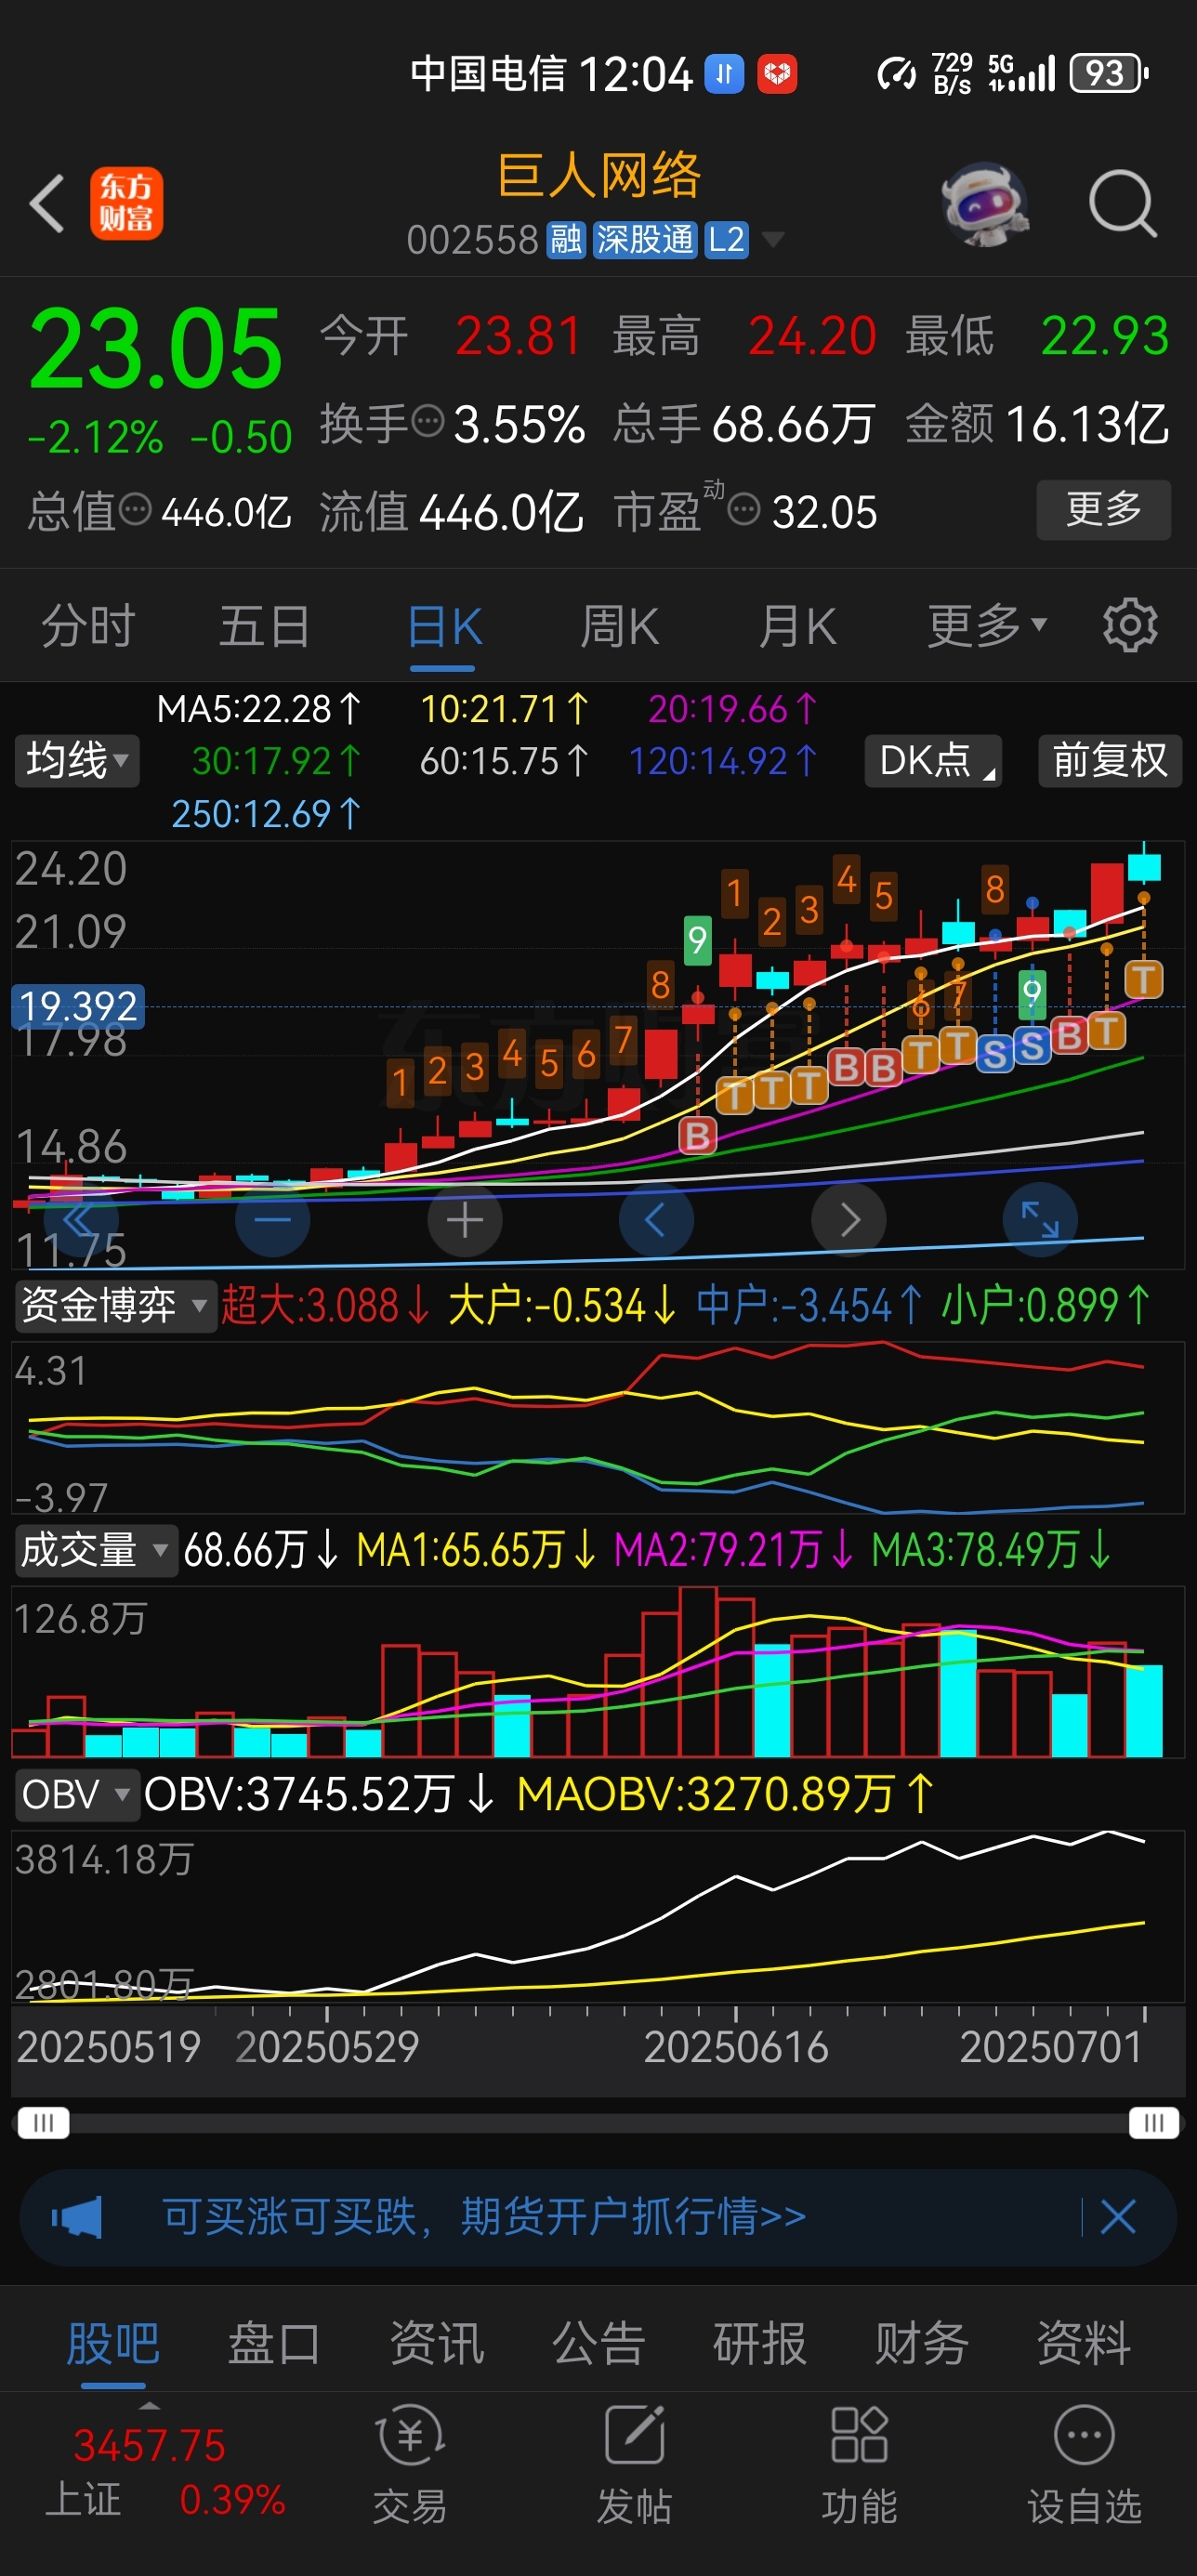Image resolution: width=1197 pixels, height=2576 pixels.
Task: Tap the 换手 info circle icon
Action: [428, 421]
